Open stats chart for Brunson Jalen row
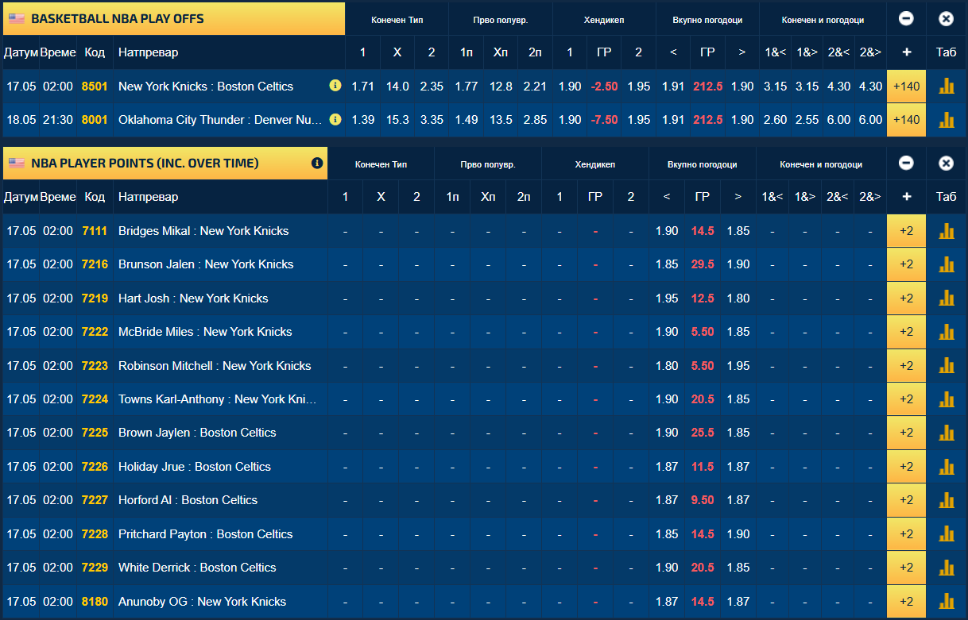 point(946,264)
